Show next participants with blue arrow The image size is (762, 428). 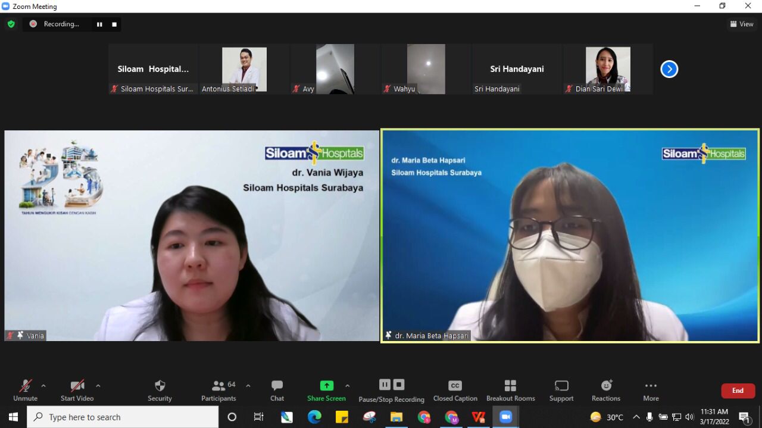[x=669, y=69]
